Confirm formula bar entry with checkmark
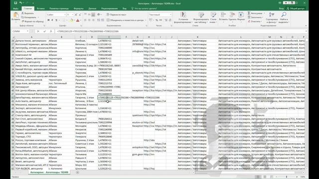Image resolution: width=319 pixels, height=179 pixels. (x=44, y=31)
